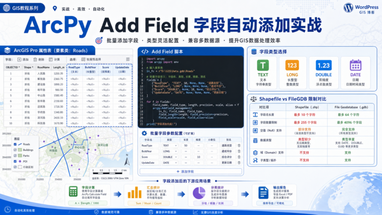
Task: Select the orange LONG 123 type icon
Action: click(x=292, y=65)
